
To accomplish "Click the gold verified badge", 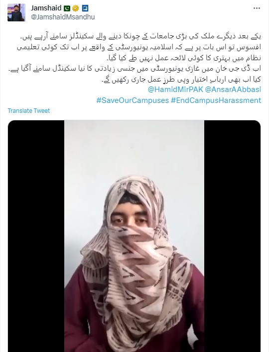I will [76, 8].
